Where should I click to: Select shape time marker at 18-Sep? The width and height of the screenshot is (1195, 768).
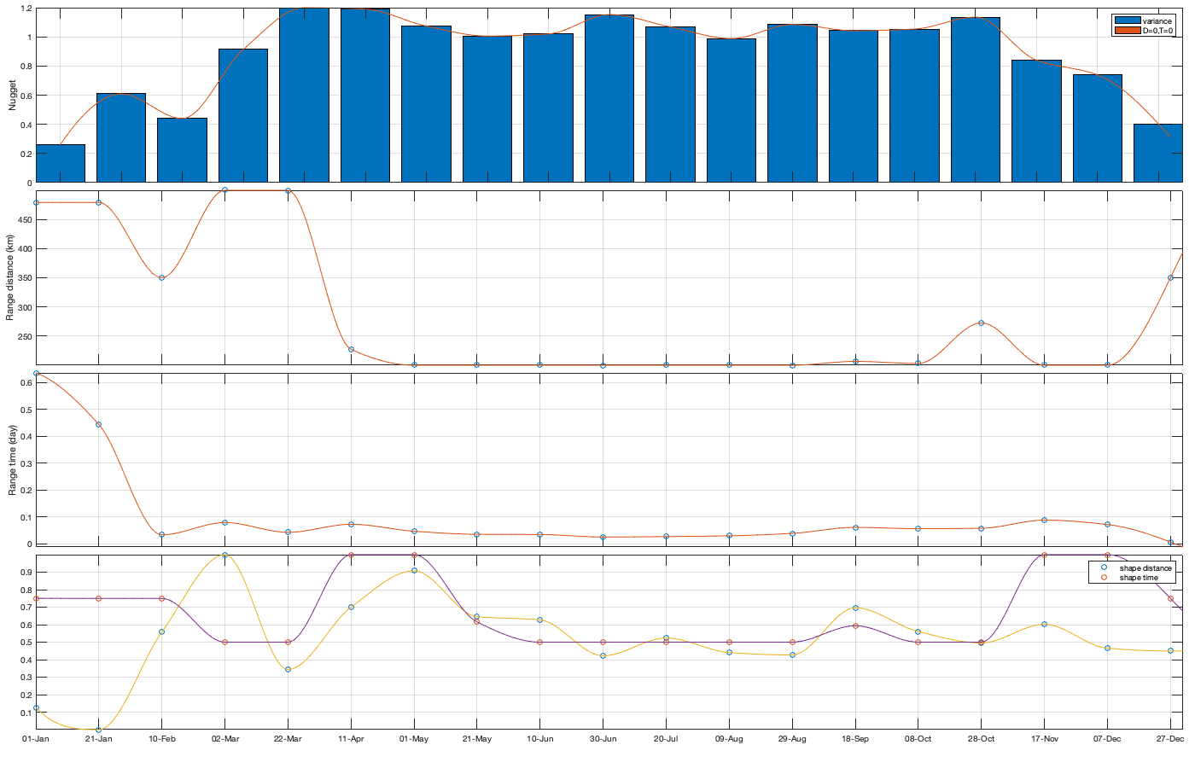tap(855, 626)
